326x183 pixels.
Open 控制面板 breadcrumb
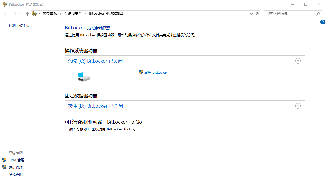pos(50,14)
